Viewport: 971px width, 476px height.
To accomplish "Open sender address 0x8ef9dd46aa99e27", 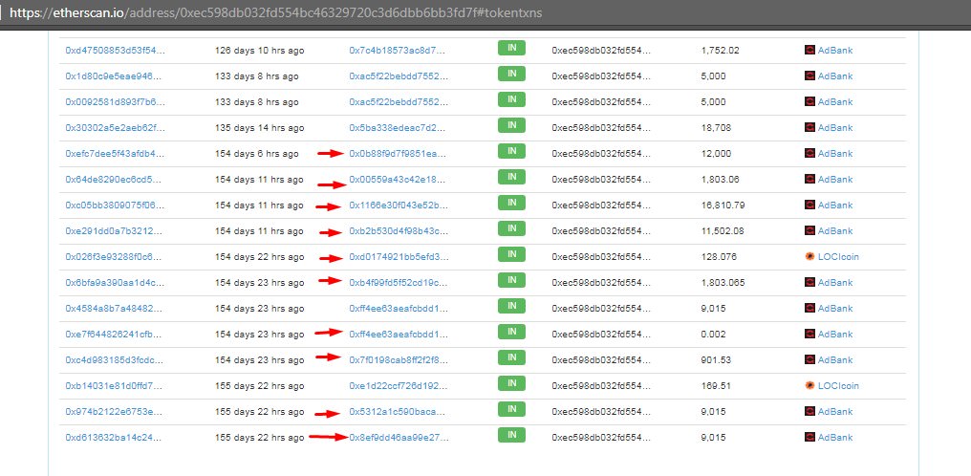I will (399, 437).
